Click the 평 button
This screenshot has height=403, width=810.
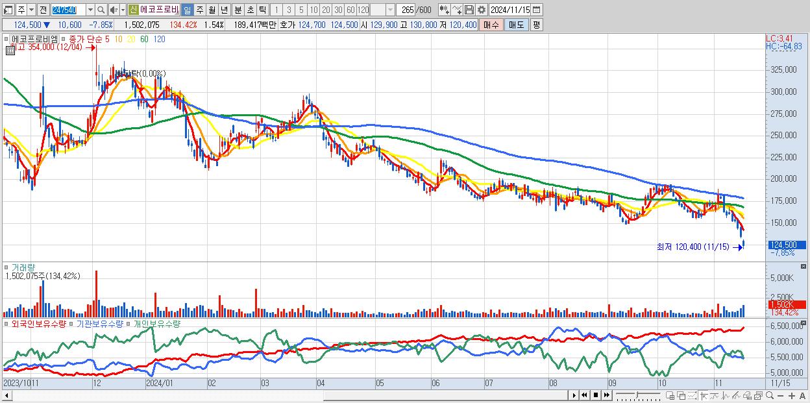[x=536, y=25]
